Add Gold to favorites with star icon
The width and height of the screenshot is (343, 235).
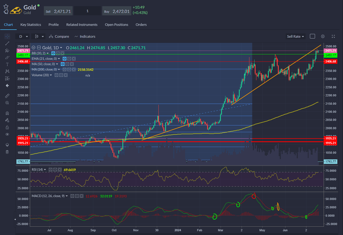click(x=6, y=6)
